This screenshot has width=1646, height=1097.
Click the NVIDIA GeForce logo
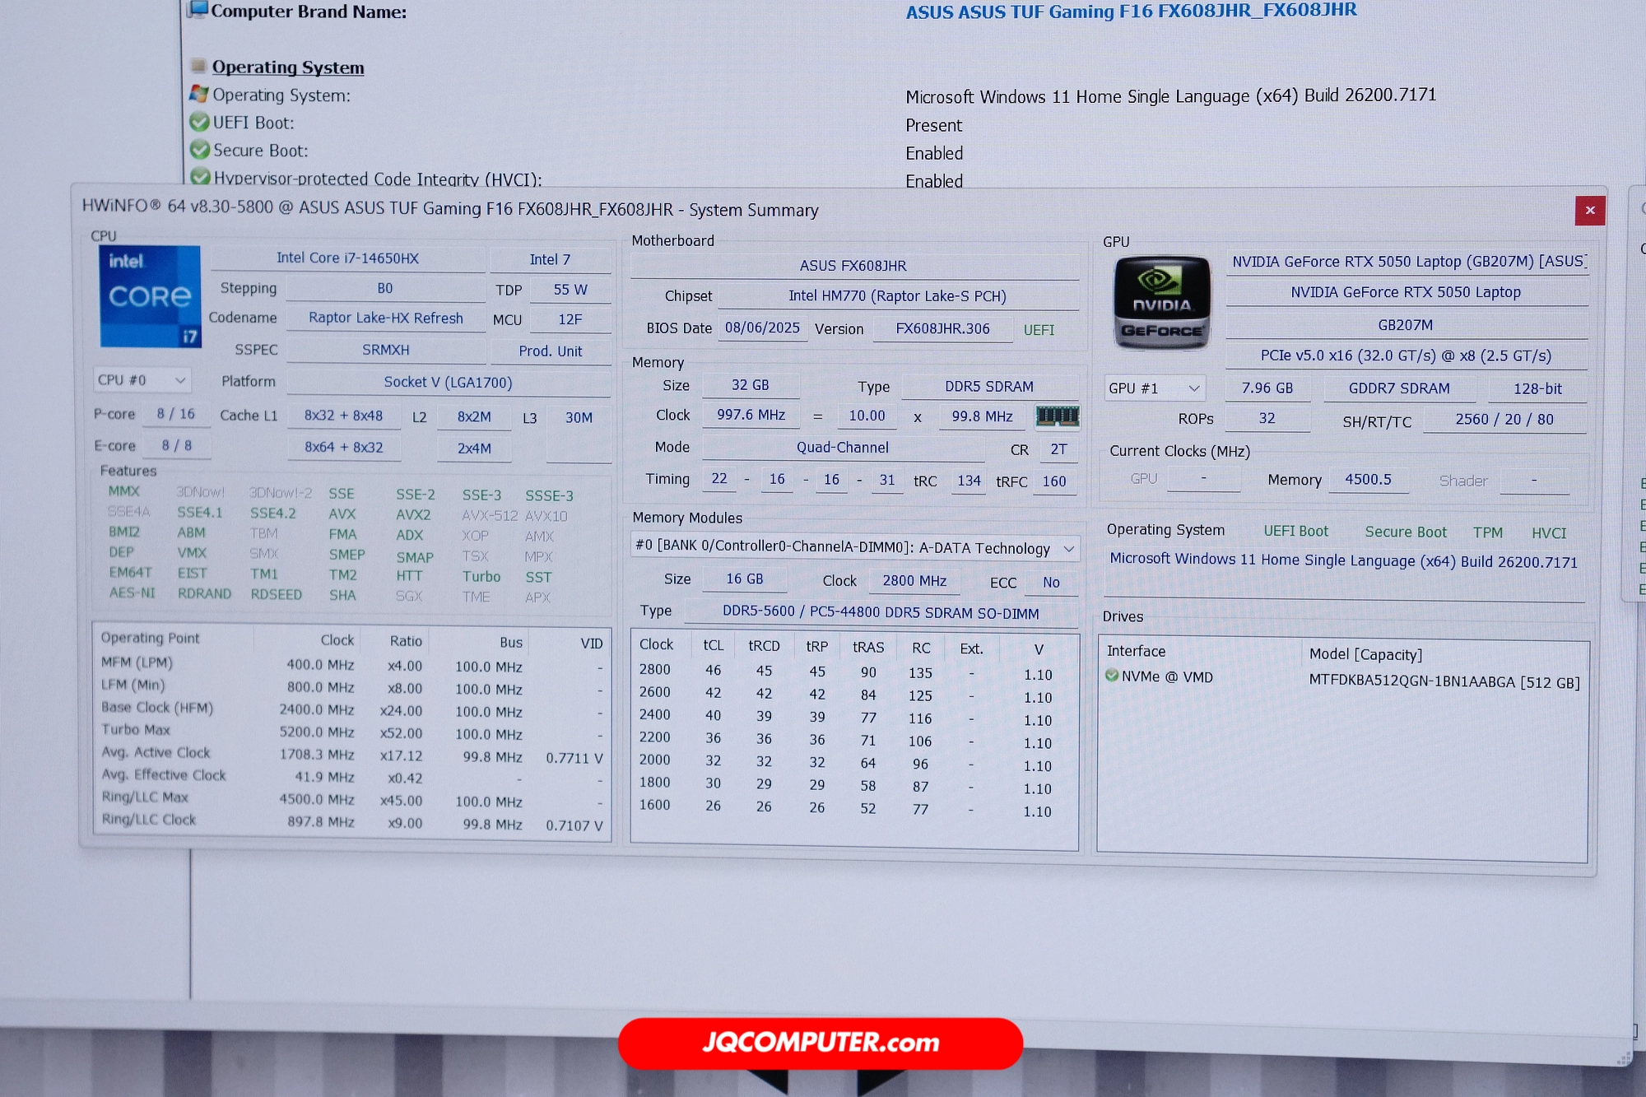point(1161,302)
